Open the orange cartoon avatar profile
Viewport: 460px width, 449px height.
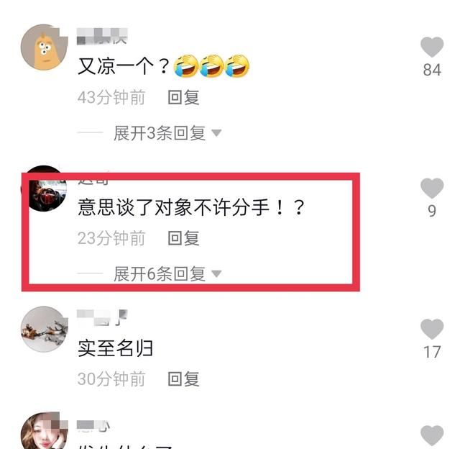coord(44,47)
